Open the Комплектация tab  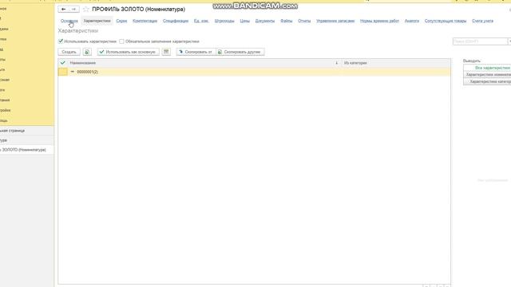(x=145, y=21)
